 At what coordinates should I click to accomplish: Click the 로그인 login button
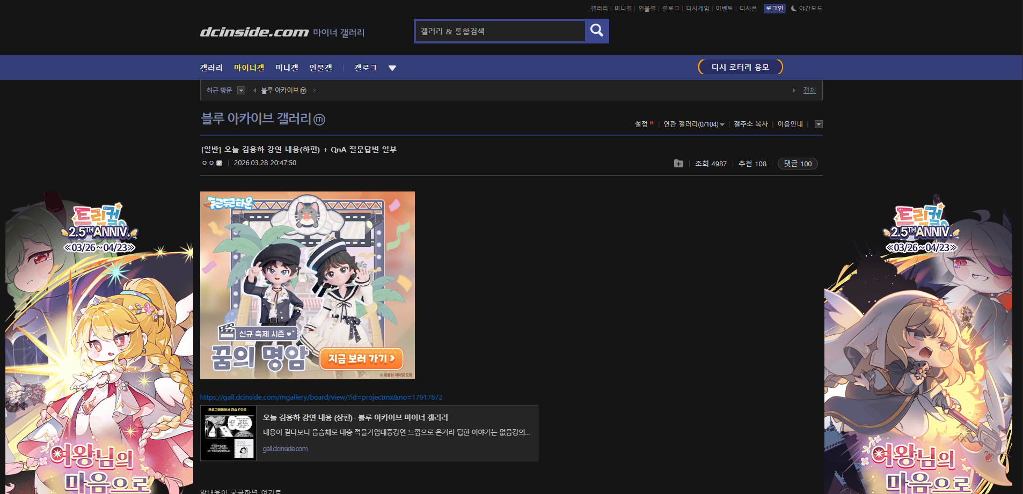tap(774, 9)
